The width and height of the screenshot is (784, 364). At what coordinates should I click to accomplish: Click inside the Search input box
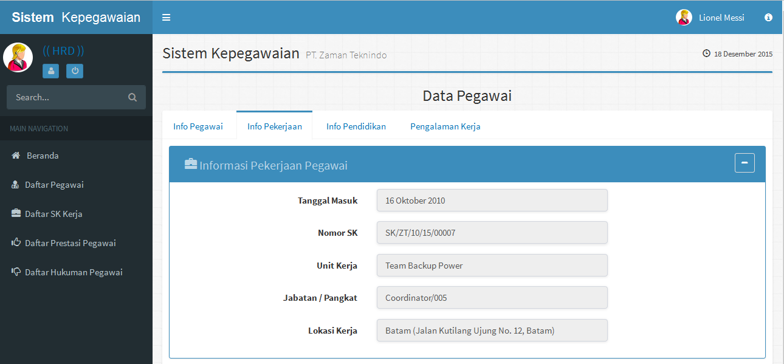click(x=67, y=97)
